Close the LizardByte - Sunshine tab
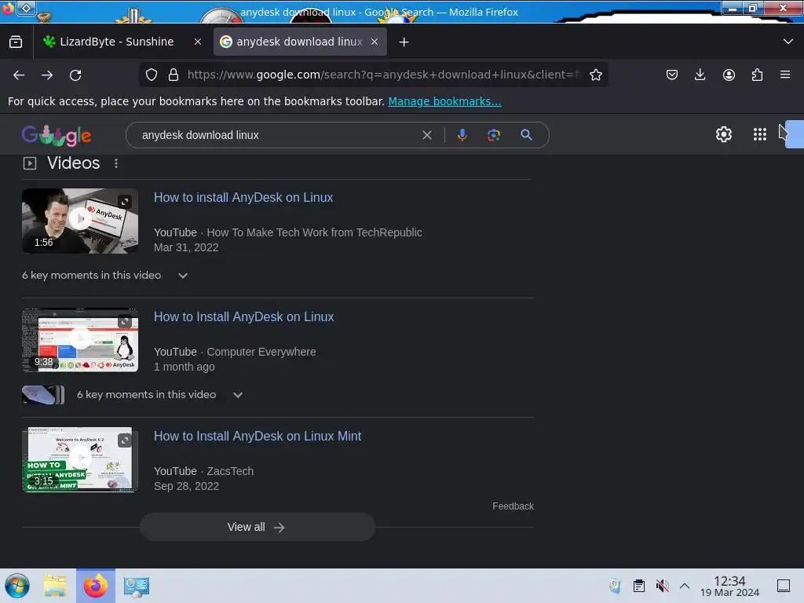 pos(198,42)
